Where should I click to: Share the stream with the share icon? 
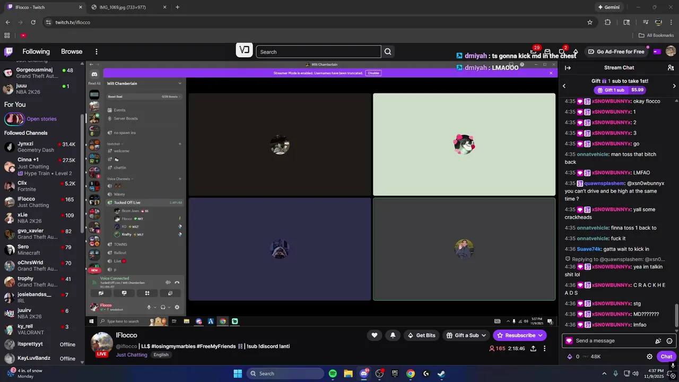(x=533, y=349)
